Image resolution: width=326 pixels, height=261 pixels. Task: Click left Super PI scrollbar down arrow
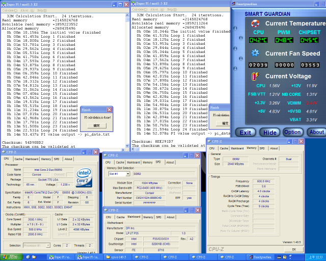(127, 146)
